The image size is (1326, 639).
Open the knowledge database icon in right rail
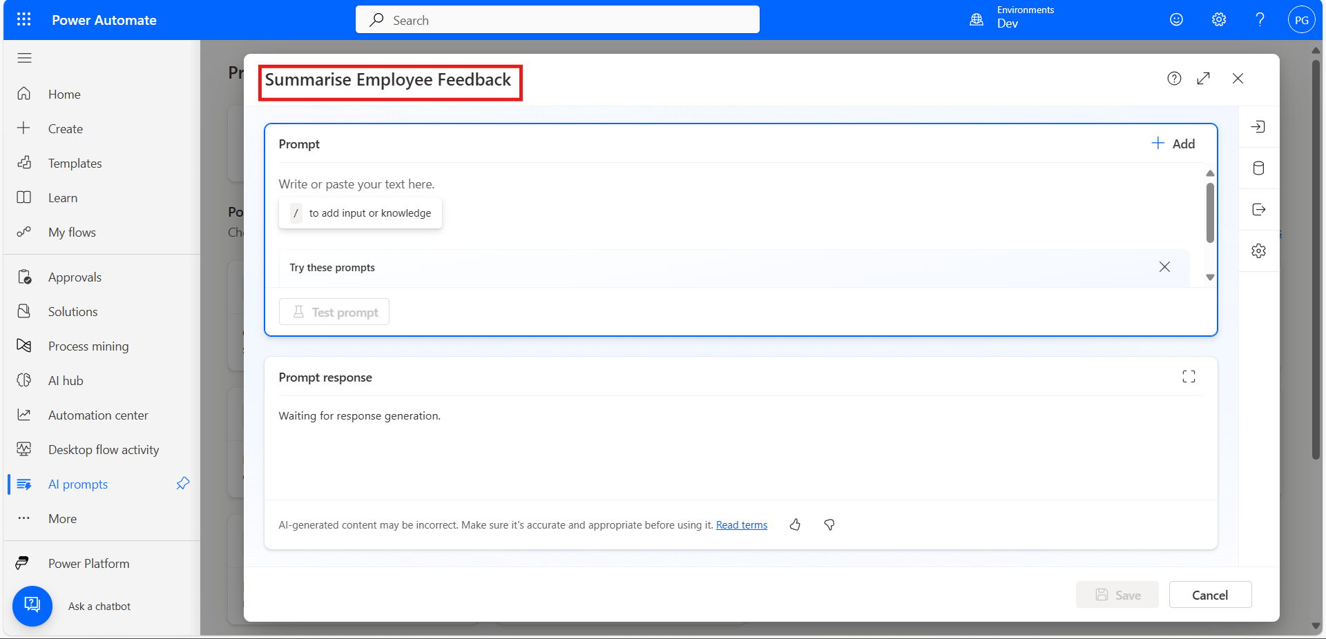[1258, 168]
